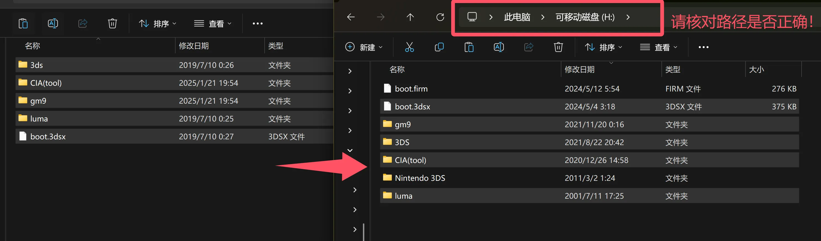Open the 新建 (New) dropdown menu
The width and height of the screenshot is (821, 241).
(364, 47)
